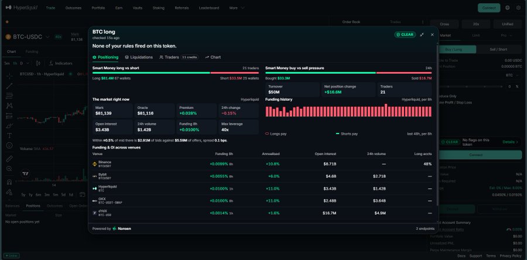
Task: Open the BTC size unit dropdown
Action: tap(511, 75)
